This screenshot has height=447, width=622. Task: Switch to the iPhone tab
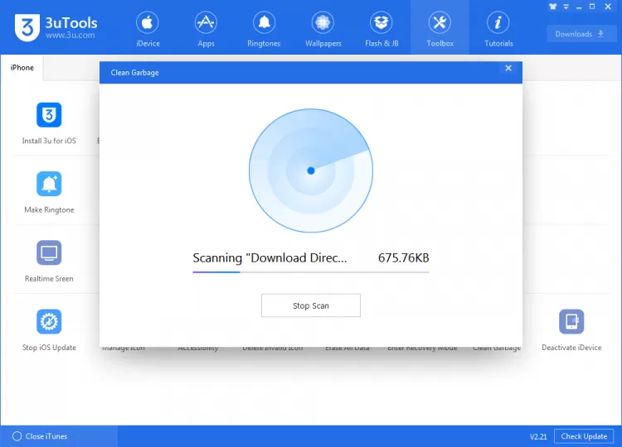click(x=22, y=68)
